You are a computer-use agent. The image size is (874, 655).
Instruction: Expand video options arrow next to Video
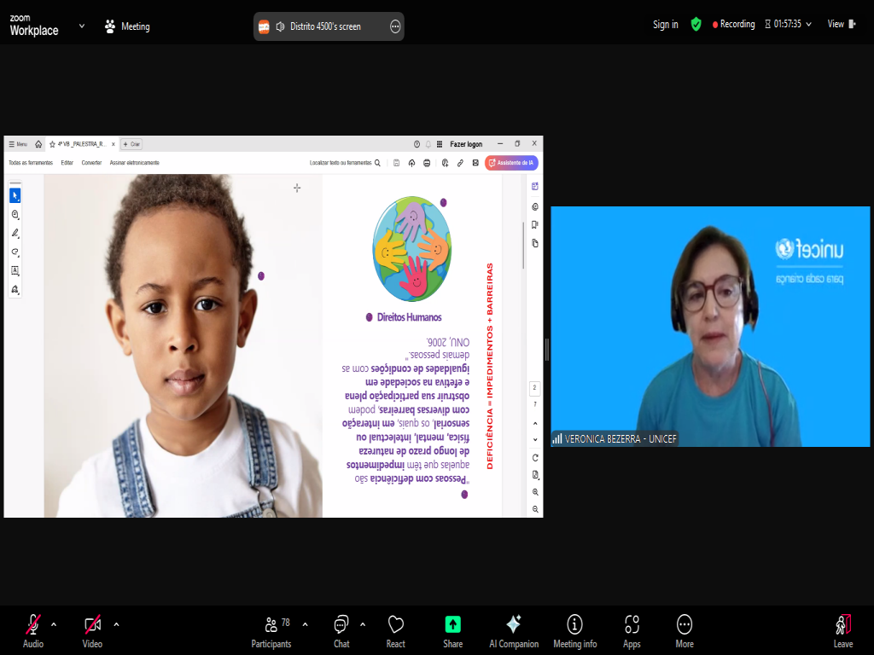click(116, 623)
